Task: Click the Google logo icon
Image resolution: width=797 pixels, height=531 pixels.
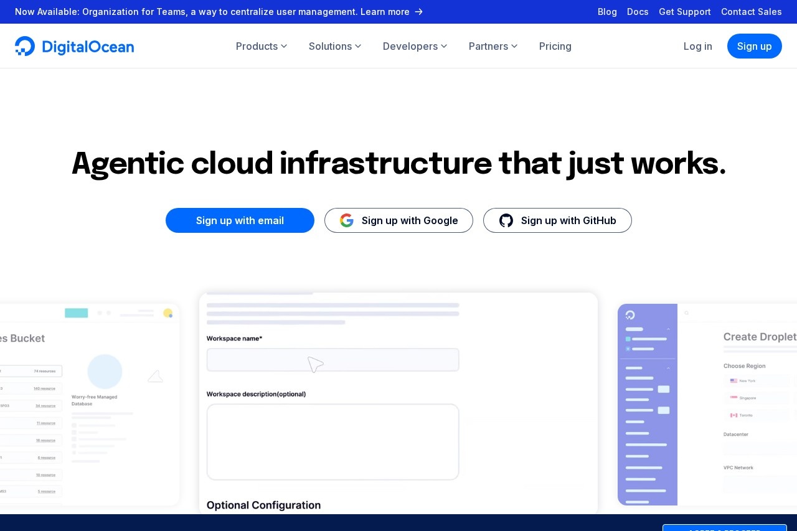Action: [x=347, y=220]
